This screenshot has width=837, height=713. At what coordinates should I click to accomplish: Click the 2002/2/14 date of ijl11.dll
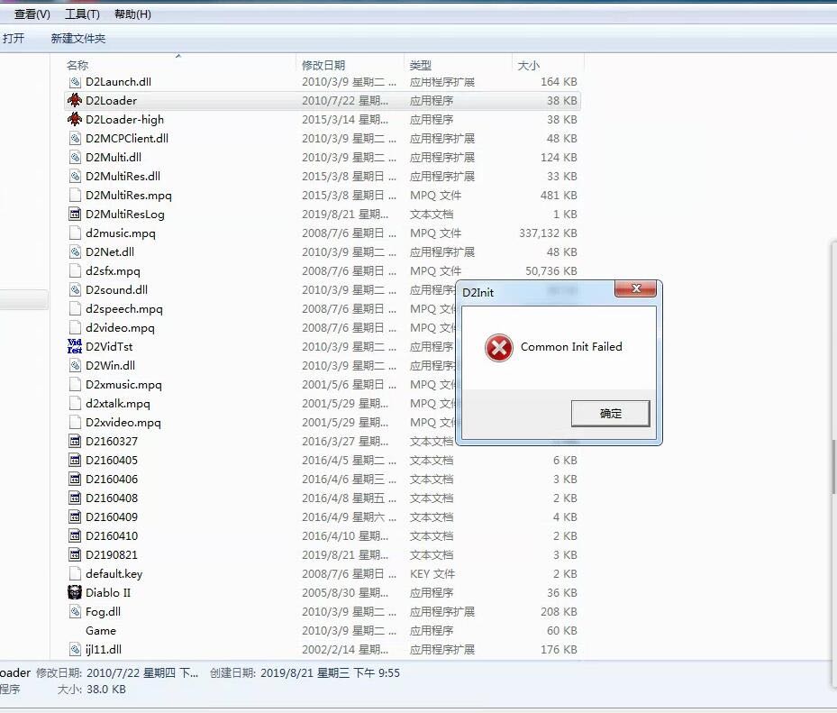tap(345, 650)
